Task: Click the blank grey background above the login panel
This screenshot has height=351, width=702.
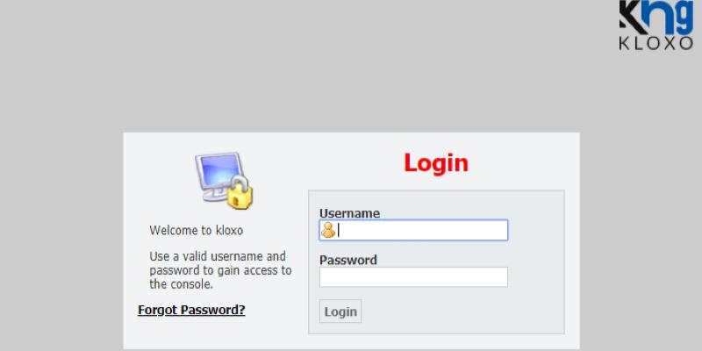Action: (351, 88)
